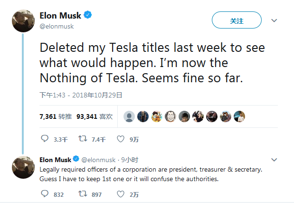Open the dropdown chevron beside the 关注 button
This screenshot has width=294, height=203.
(x=274, y=20)
